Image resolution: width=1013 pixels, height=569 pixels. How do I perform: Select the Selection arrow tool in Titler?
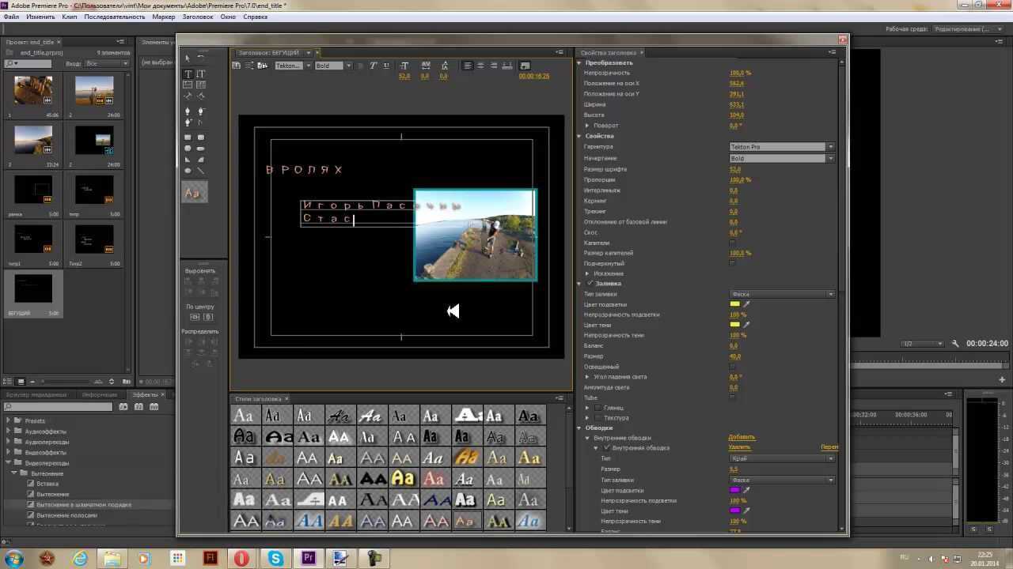click(188, 58)
